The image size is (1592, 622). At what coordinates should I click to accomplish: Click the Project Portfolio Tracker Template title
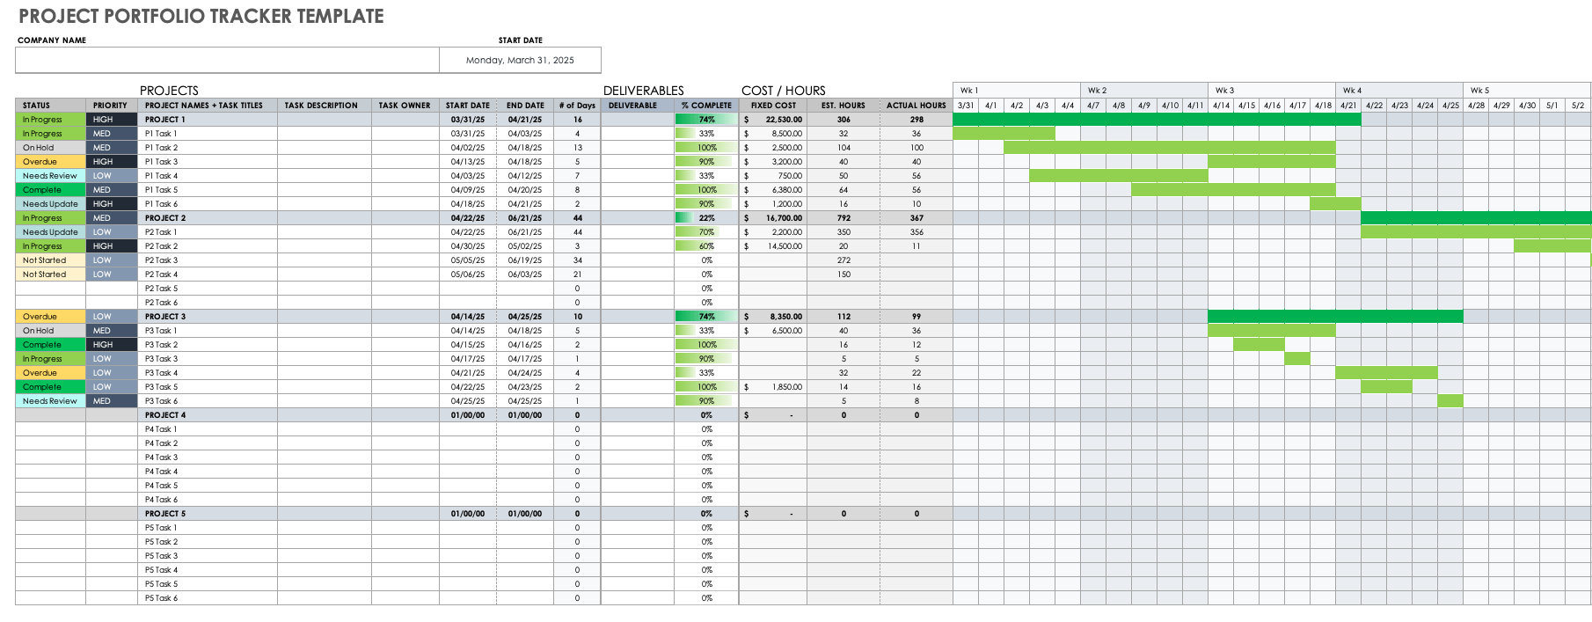click(x=201, y=16)
